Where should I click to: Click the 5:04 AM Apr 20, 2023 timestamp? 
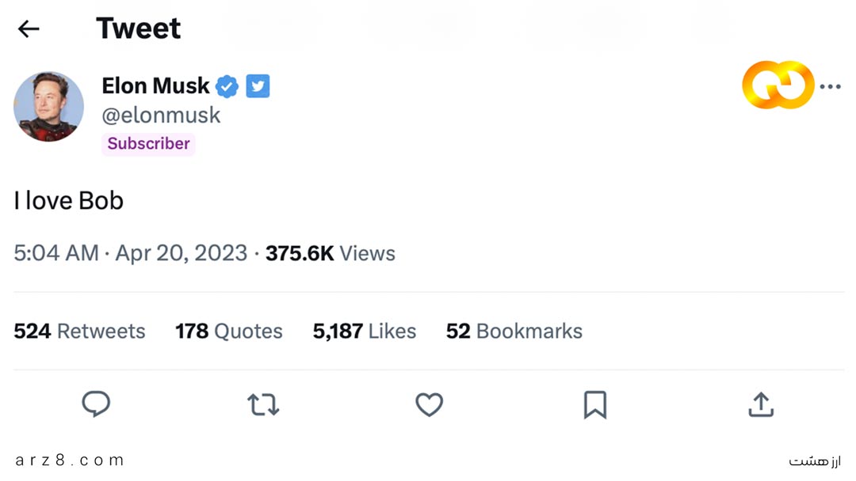pyautogui.click(x=130, y=253)
